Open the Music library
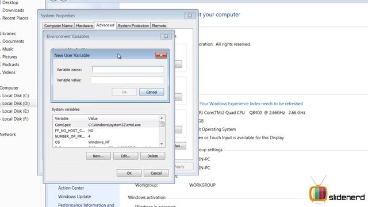 click(x=7, y=49)
